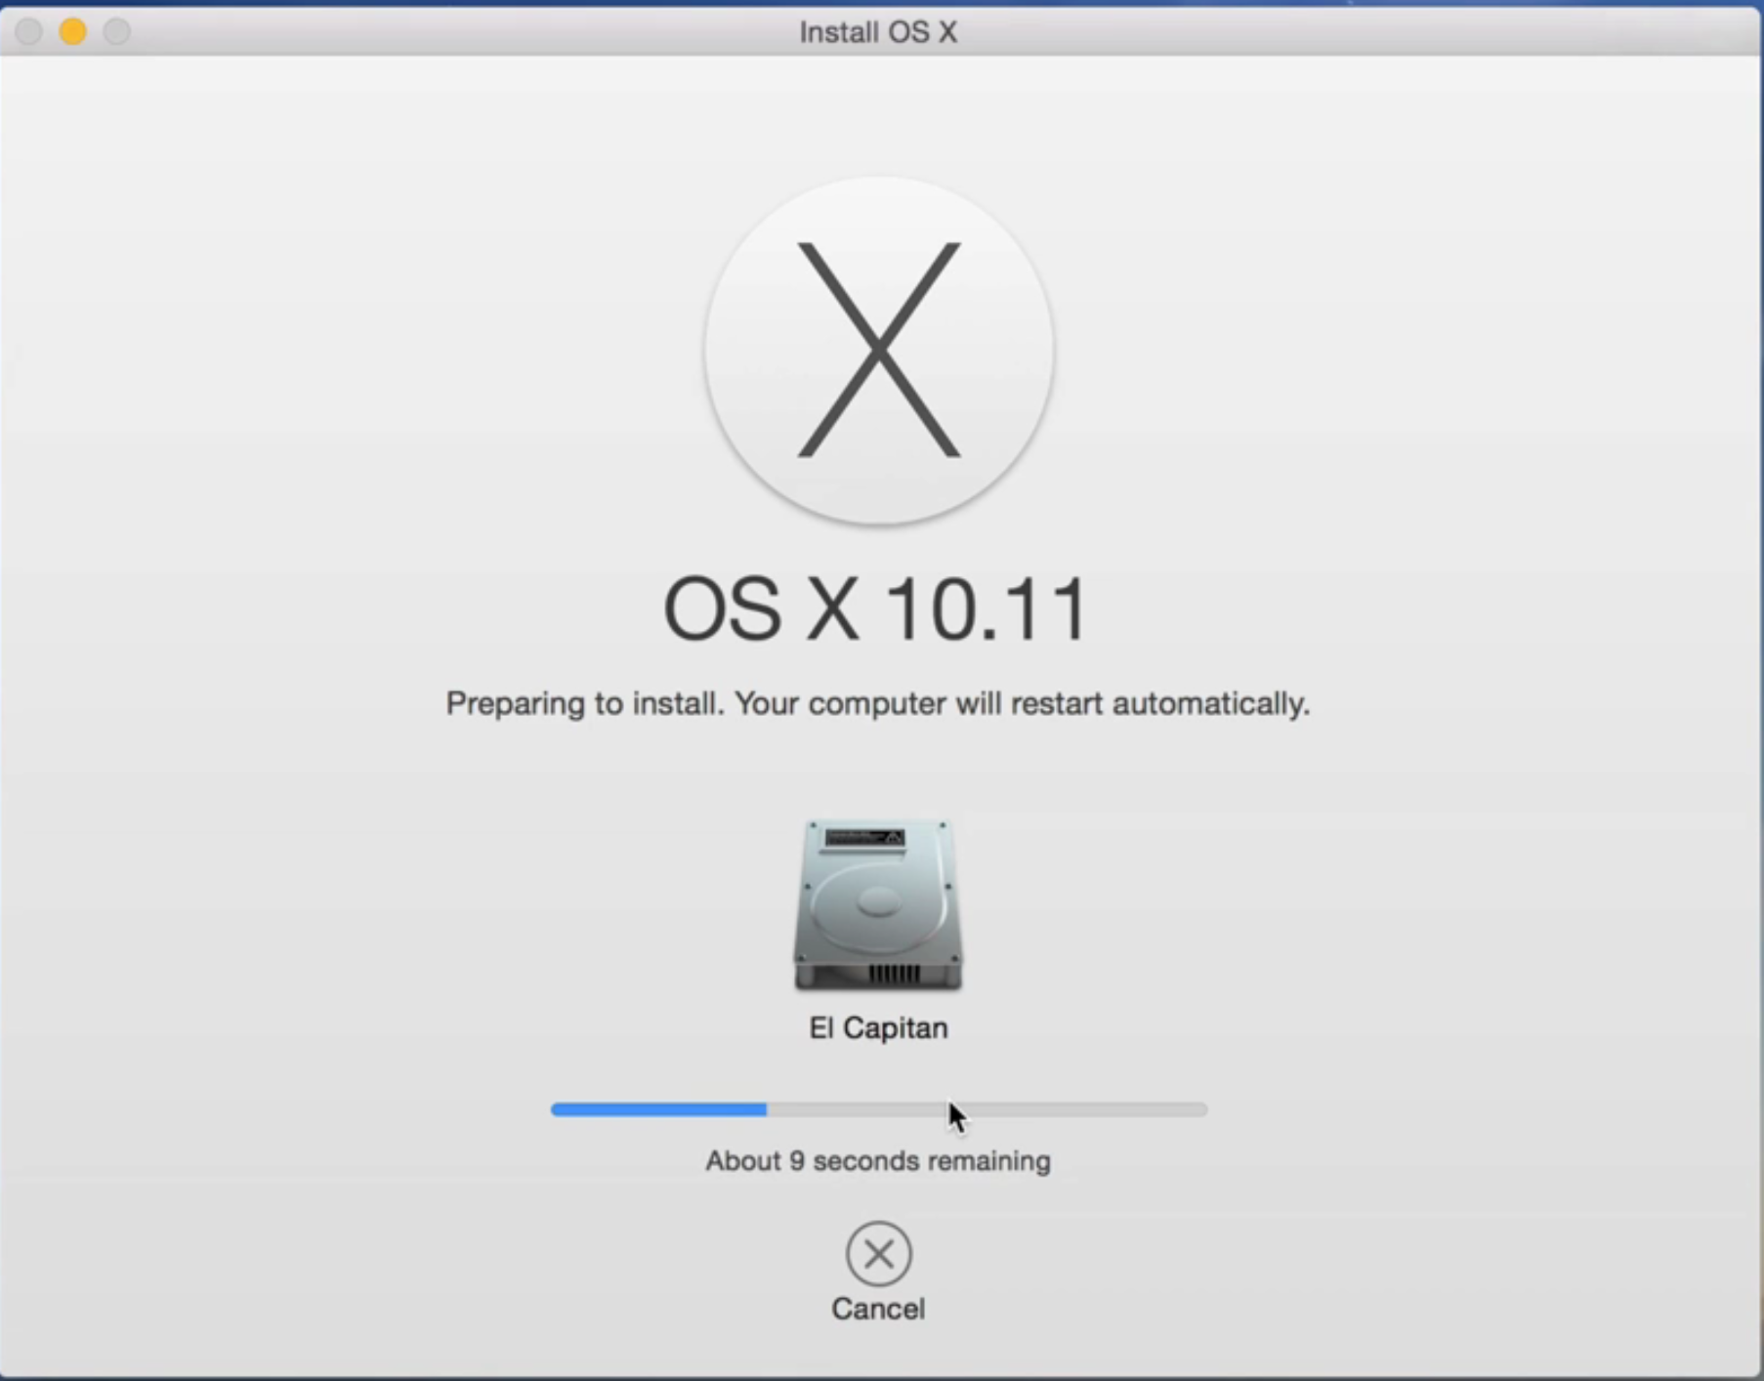Click the Cancel label text
Image resolution: width=1764 pixels, height=1381 pixels.
[878, 1309]
